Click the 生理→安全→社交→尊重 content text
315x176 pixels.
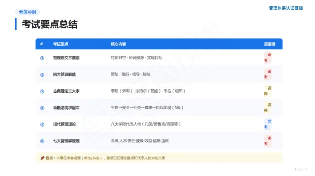147,108
